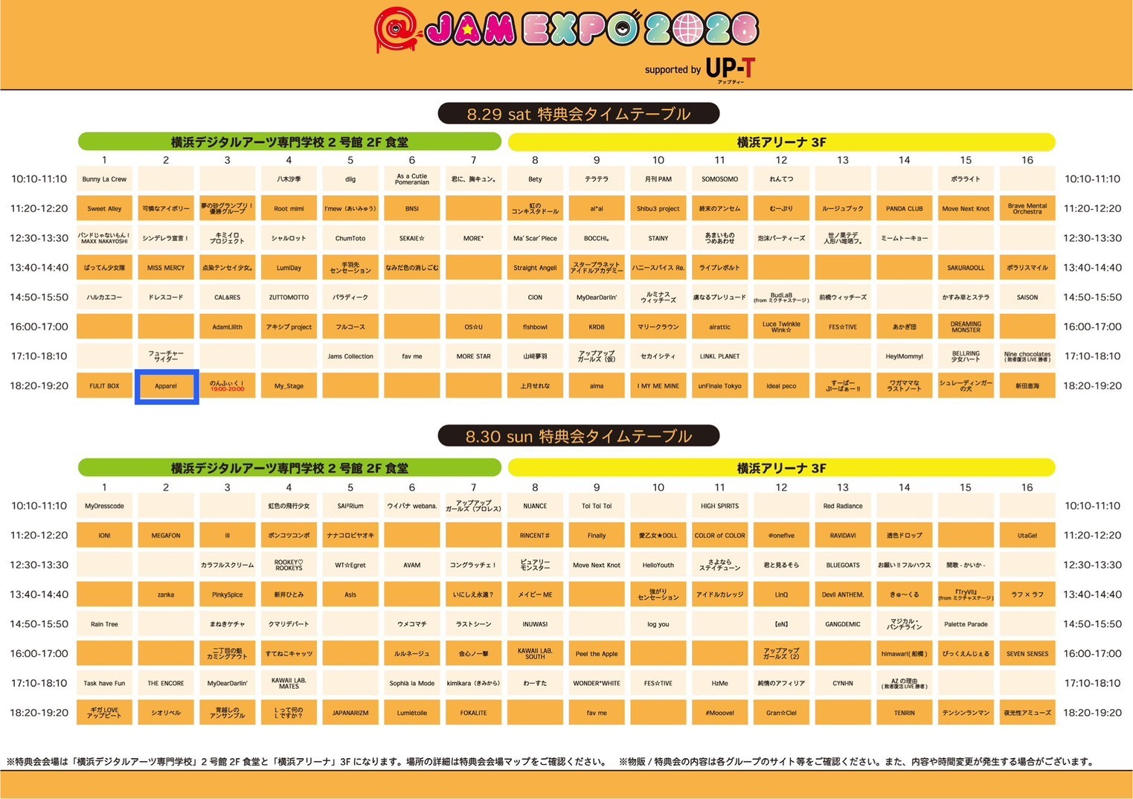Select the 8.30 sun 特典会タイムテーブル heading
1133x799 pixels.
click(x=579, y=436)
